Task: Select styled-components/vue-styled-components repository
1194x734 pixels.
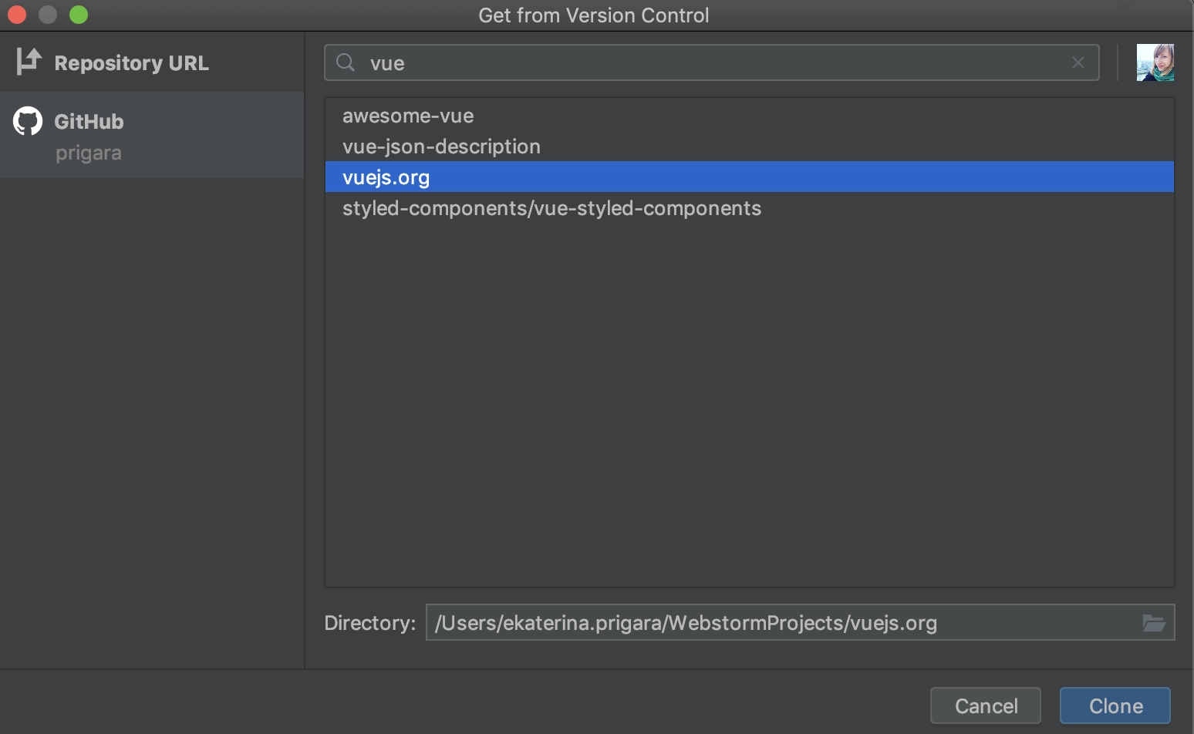Action: click(750, 208)
